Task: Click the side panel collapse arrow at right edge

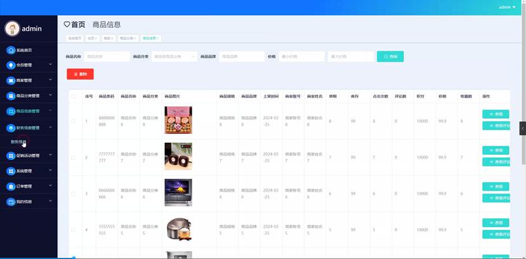Action: pyautogui.click(x=523, y=128)
